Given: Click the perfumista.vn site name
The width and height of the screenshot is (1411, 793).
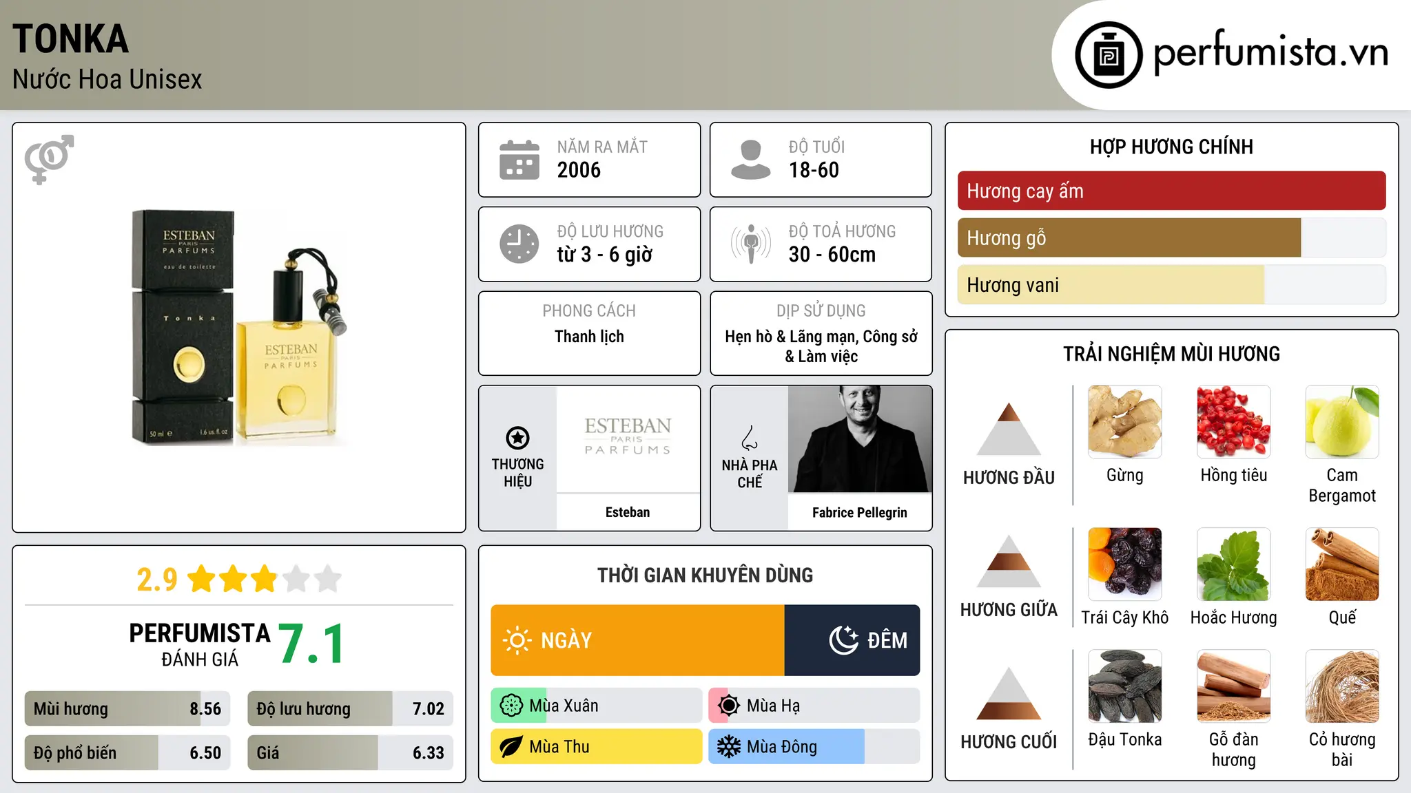Looking at the screenshot, I should (x=1270, y=52).
